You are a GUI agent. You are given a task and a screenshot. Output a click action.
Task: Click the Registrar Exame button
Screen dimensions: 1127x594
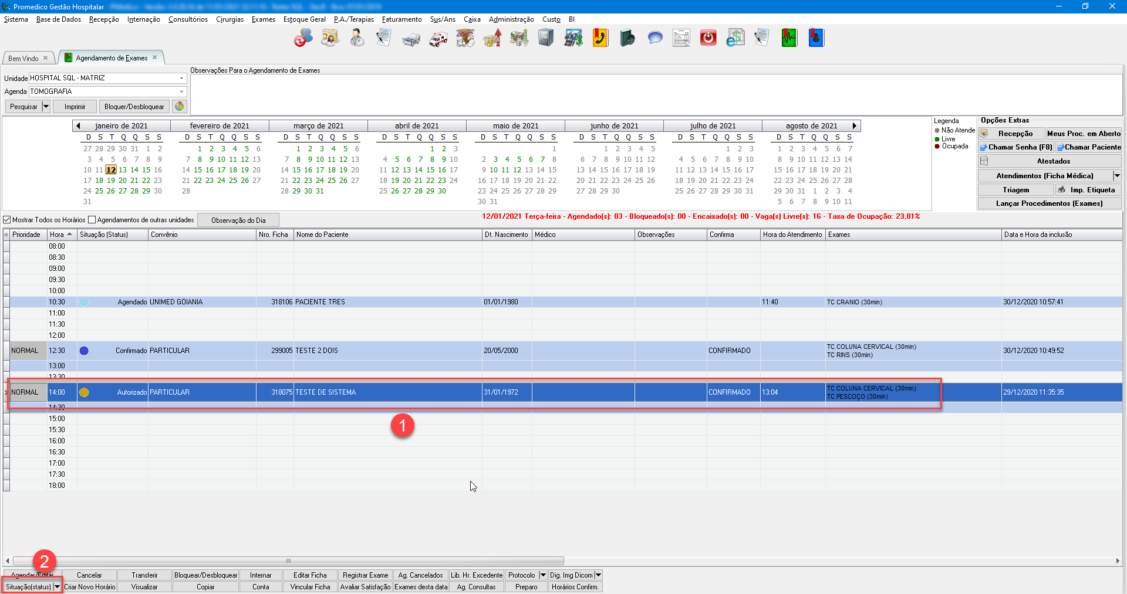click(365, 575)
